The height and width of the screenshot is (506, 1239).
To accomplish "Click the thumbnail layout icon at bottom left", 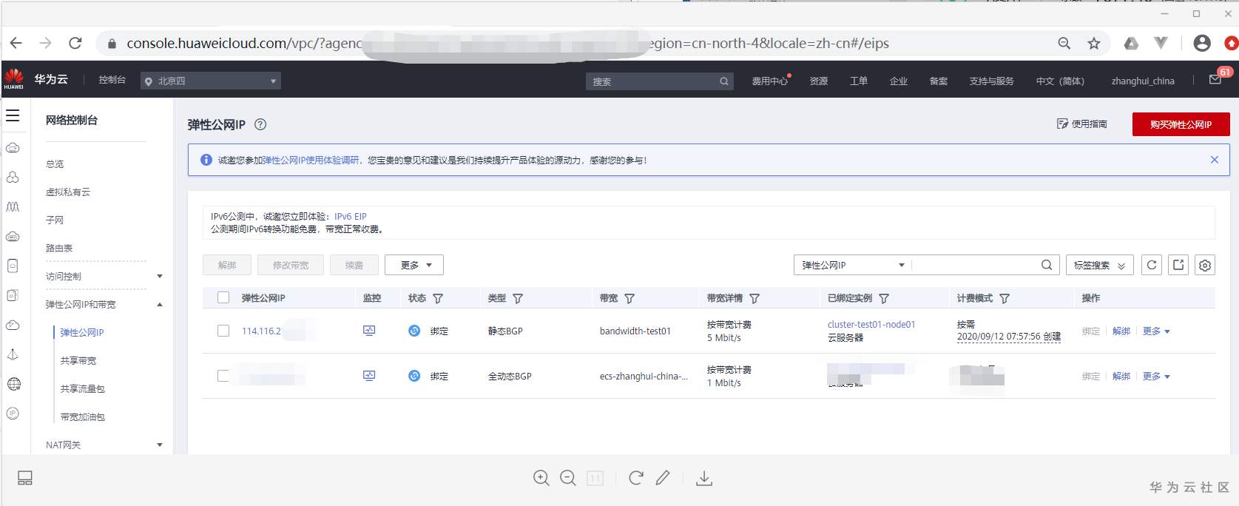I will click(x=25, y=478).
